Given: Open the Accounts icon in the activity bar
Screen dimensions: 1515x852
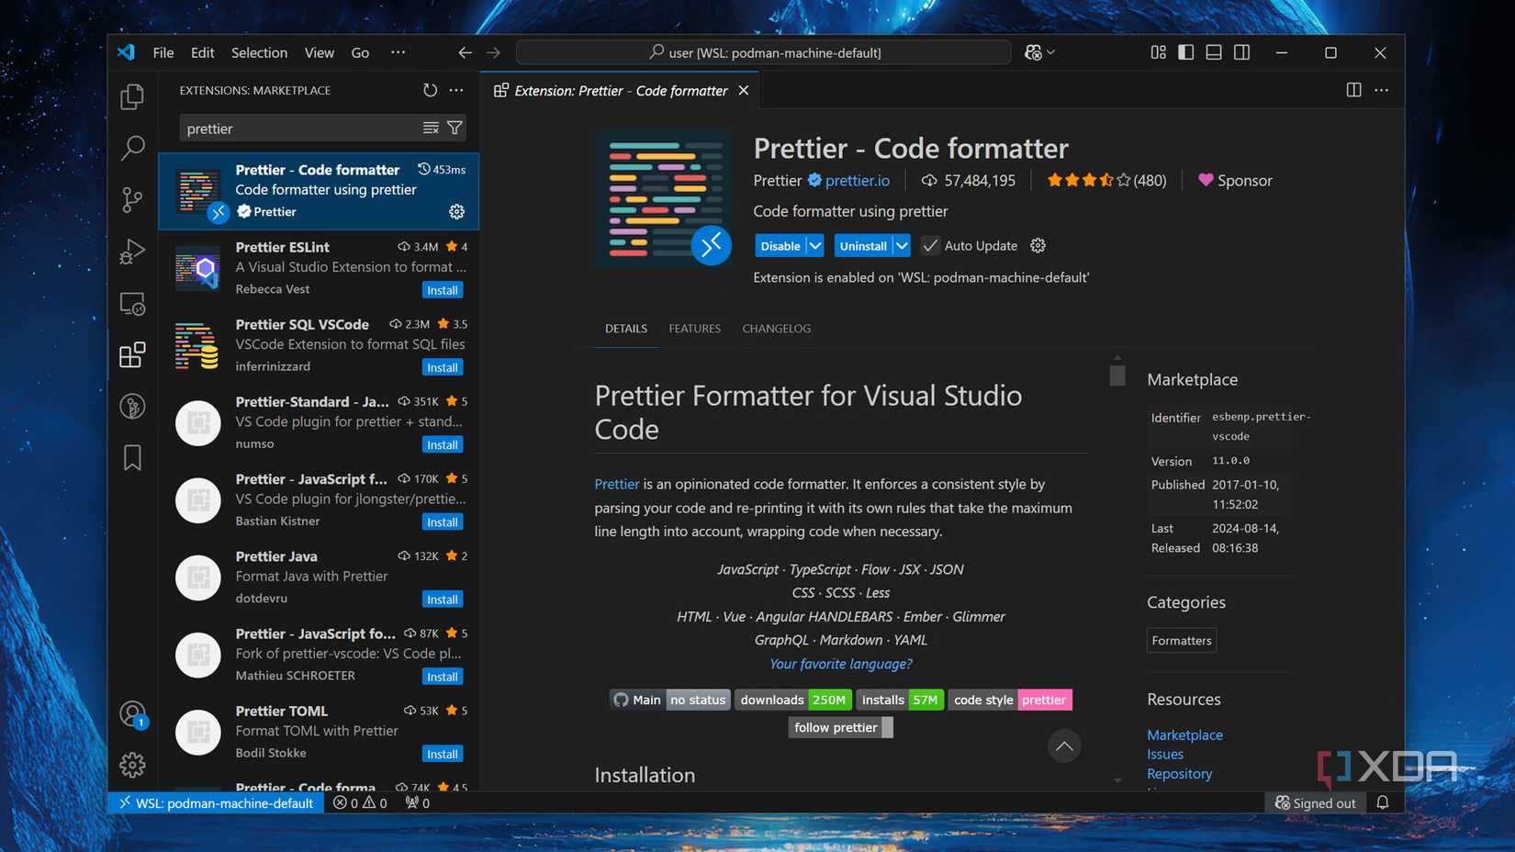Looking at the screenshot, I should tap(132, 713).
